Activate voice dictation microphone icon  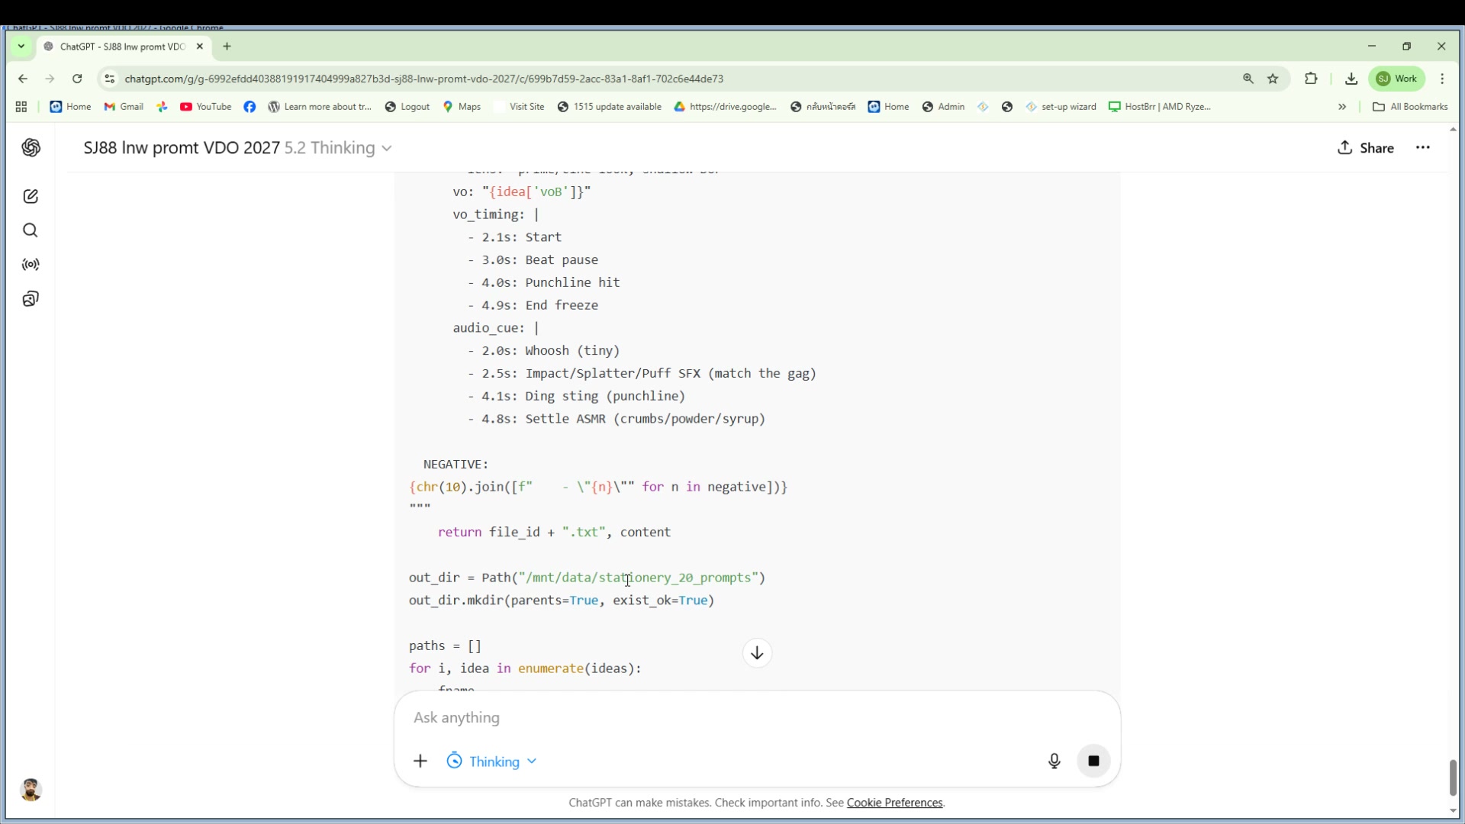[x=1054, y=761]
